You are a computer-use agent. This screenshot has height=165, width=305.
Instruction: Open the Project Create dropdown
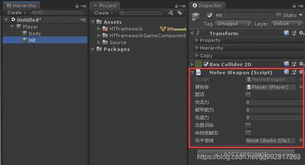coord(104,13)
